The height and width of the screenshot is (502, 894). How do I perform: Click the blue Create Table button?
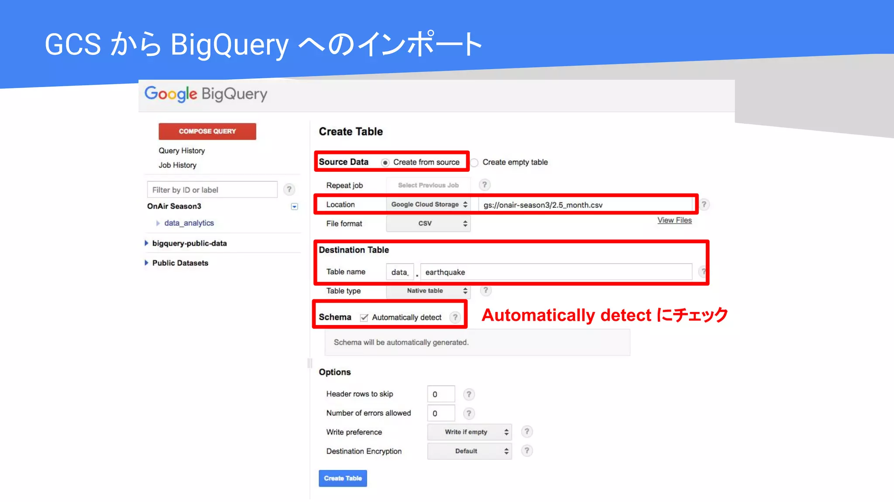click(343, 478)
